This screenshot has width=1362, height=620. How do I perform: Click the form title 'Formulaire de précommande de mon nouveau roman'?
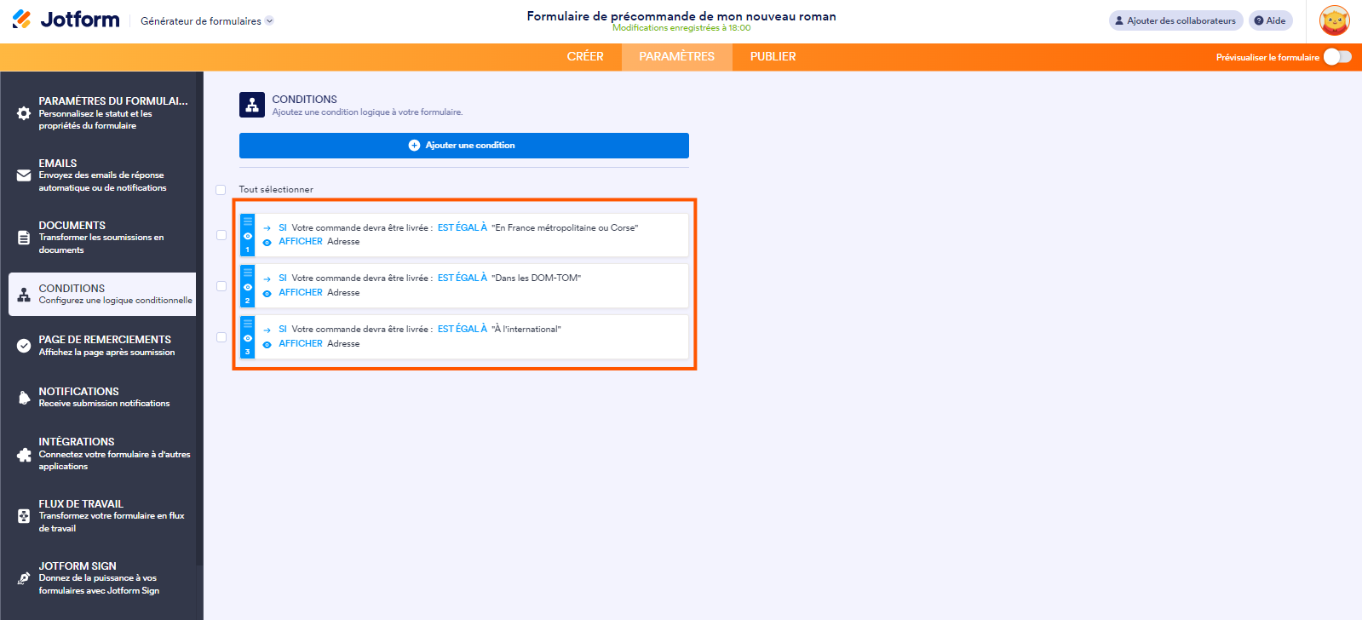[681, 16]
